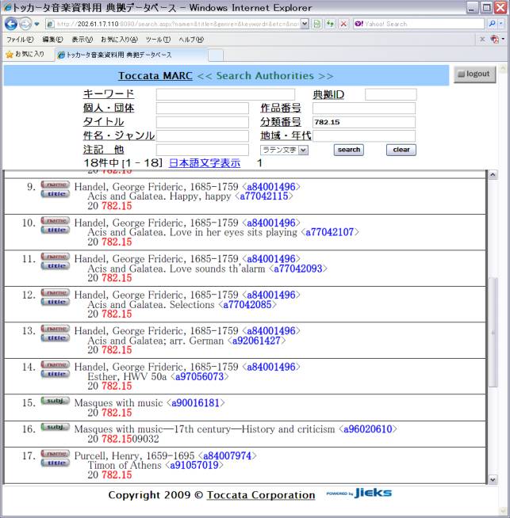This screenshot has height=518, width=510.
Task: Click the name badge in row 10
Action: click(56, 220)
